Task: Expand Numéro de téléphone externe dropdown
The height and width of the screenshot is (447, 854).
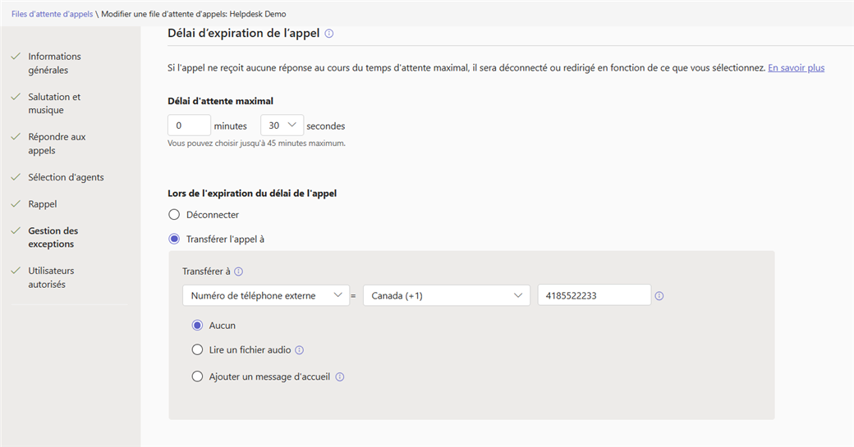Action: coord(266,295)
